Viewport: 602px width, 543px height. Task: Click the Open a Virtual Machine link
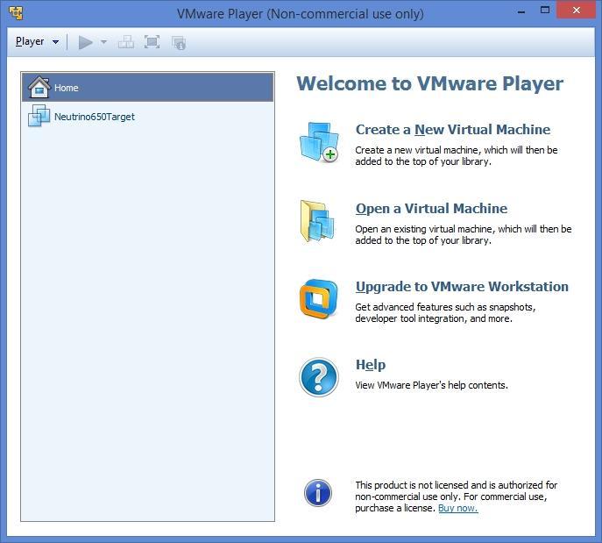pos(431,209)
